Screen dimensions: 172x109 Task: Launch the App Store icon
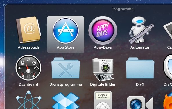[66, 31]
